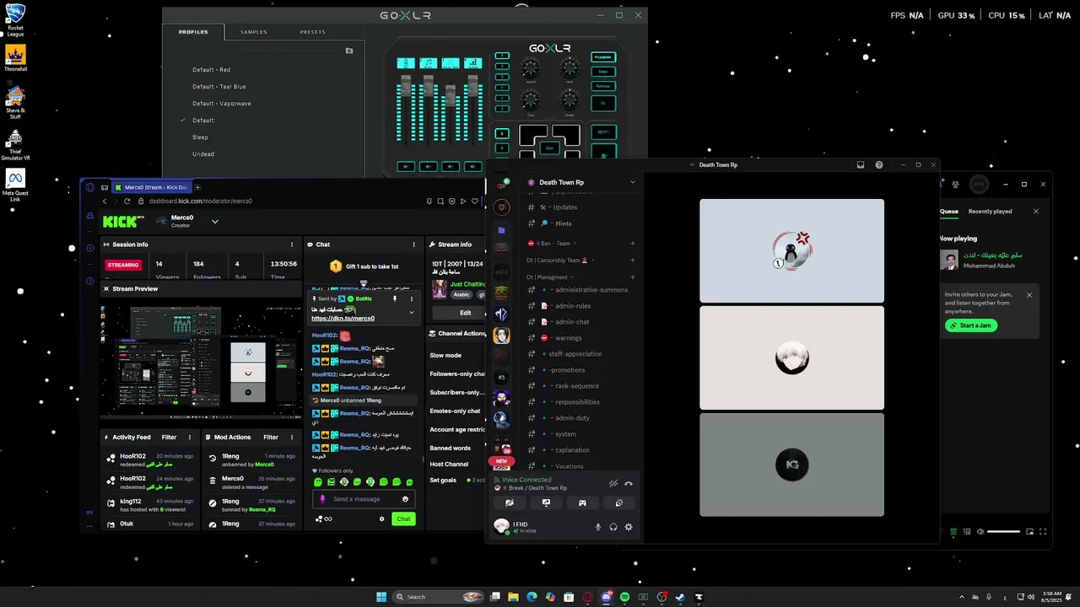1080x607 pixels.
Task: Share your screen in Discord
Action: tap(547, 502)
